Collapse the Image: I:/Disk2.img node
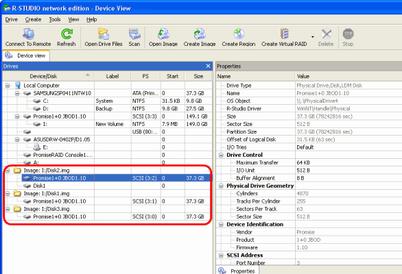Image resolution: width=402 pixels, height=274 pixels. pos(8,171)
